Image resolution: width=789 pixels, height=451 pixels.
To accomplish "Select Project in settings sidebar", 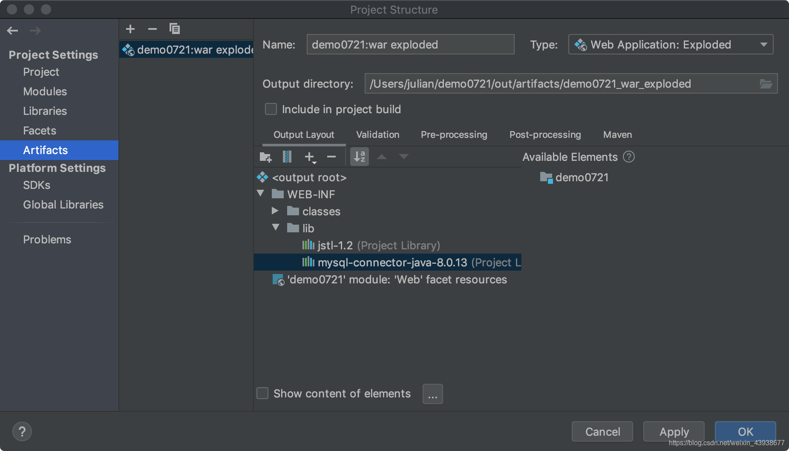I will click(x=59, y=72).
